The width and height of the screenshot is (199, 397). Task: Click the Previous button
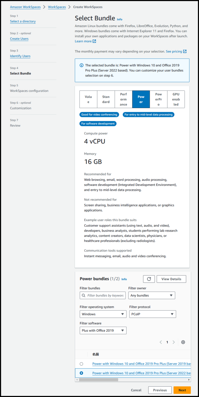160,390
